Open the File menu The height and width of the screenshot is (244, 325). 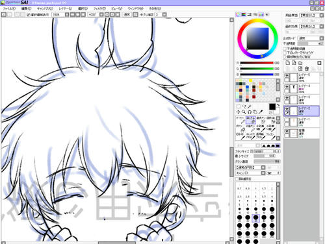9,8
